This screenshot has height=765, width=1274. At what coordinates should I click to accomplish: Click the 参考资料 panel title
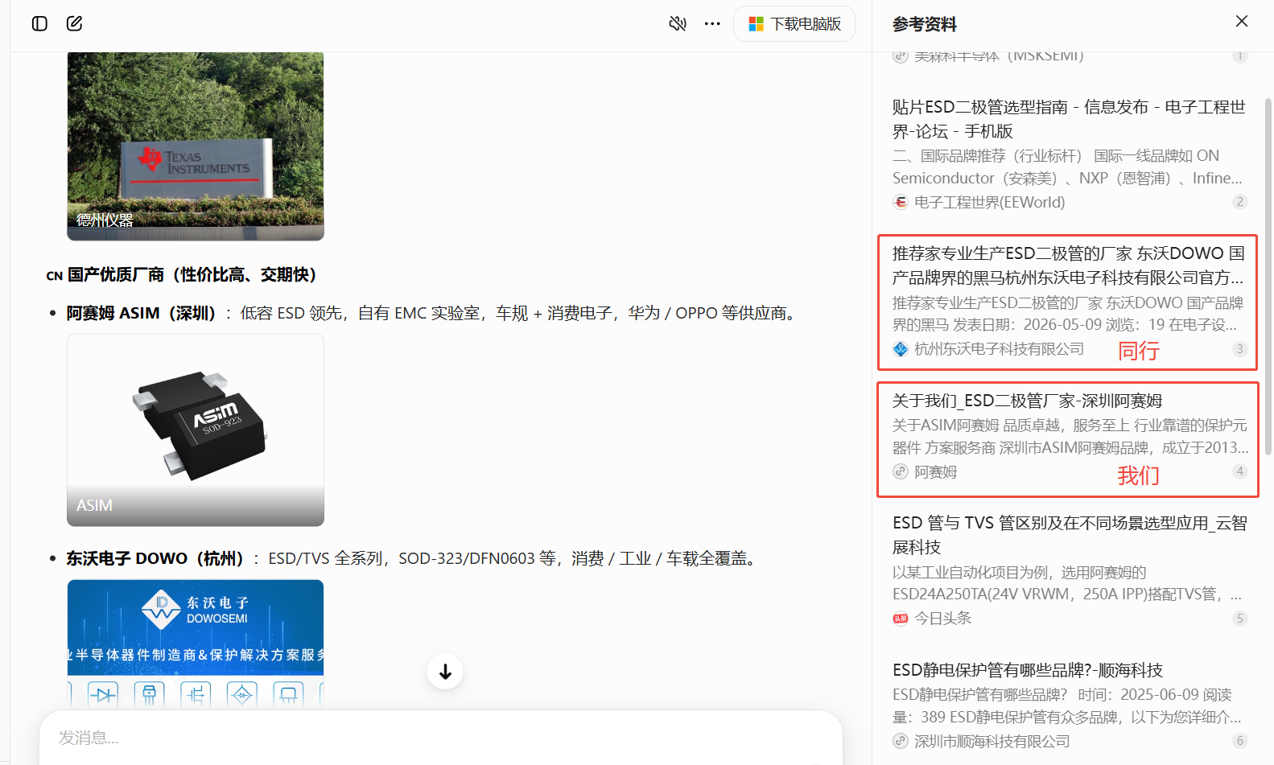click(x=925, y=24)
